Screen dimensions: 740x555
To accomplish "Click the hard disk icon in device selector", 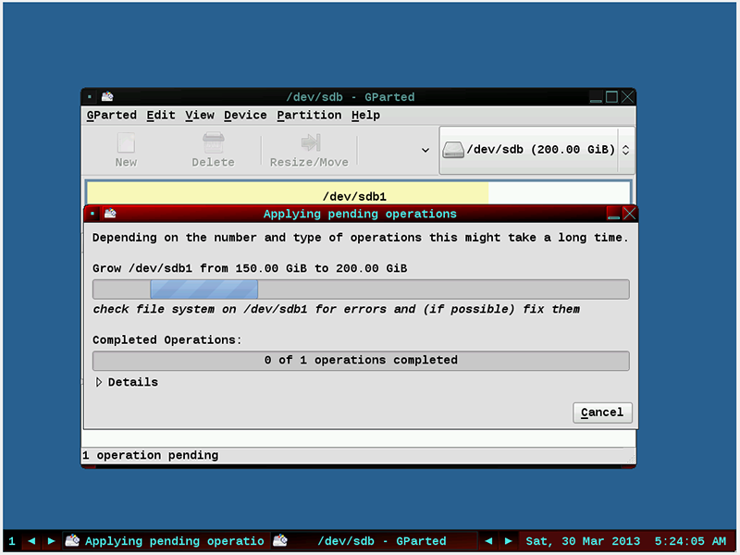I will (453, 150).
